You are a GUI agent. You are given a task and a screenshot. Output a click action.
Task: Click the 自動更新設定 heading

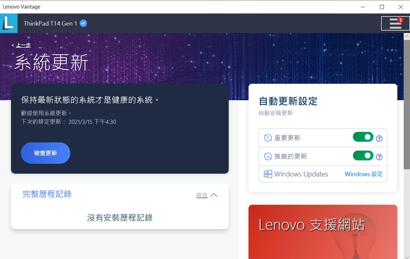(x=288, y=101)
